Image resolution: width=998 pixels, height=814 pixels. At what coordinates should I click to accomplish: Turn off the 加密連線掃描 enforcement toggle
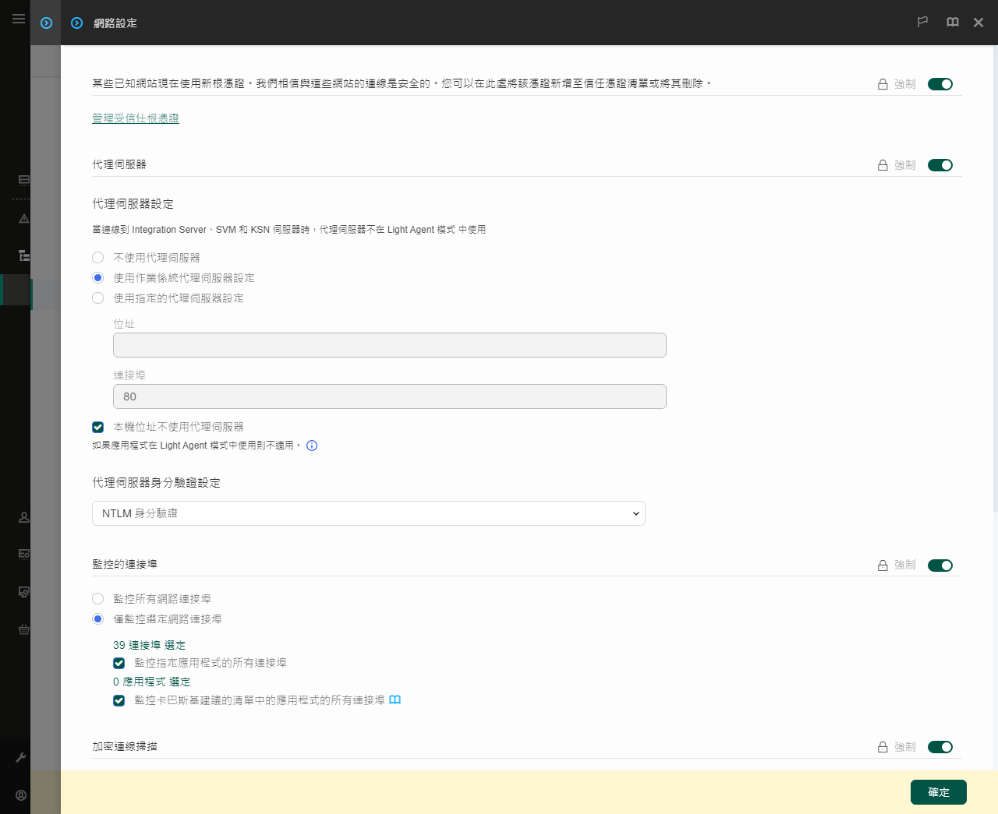click(x=940, y=746)
